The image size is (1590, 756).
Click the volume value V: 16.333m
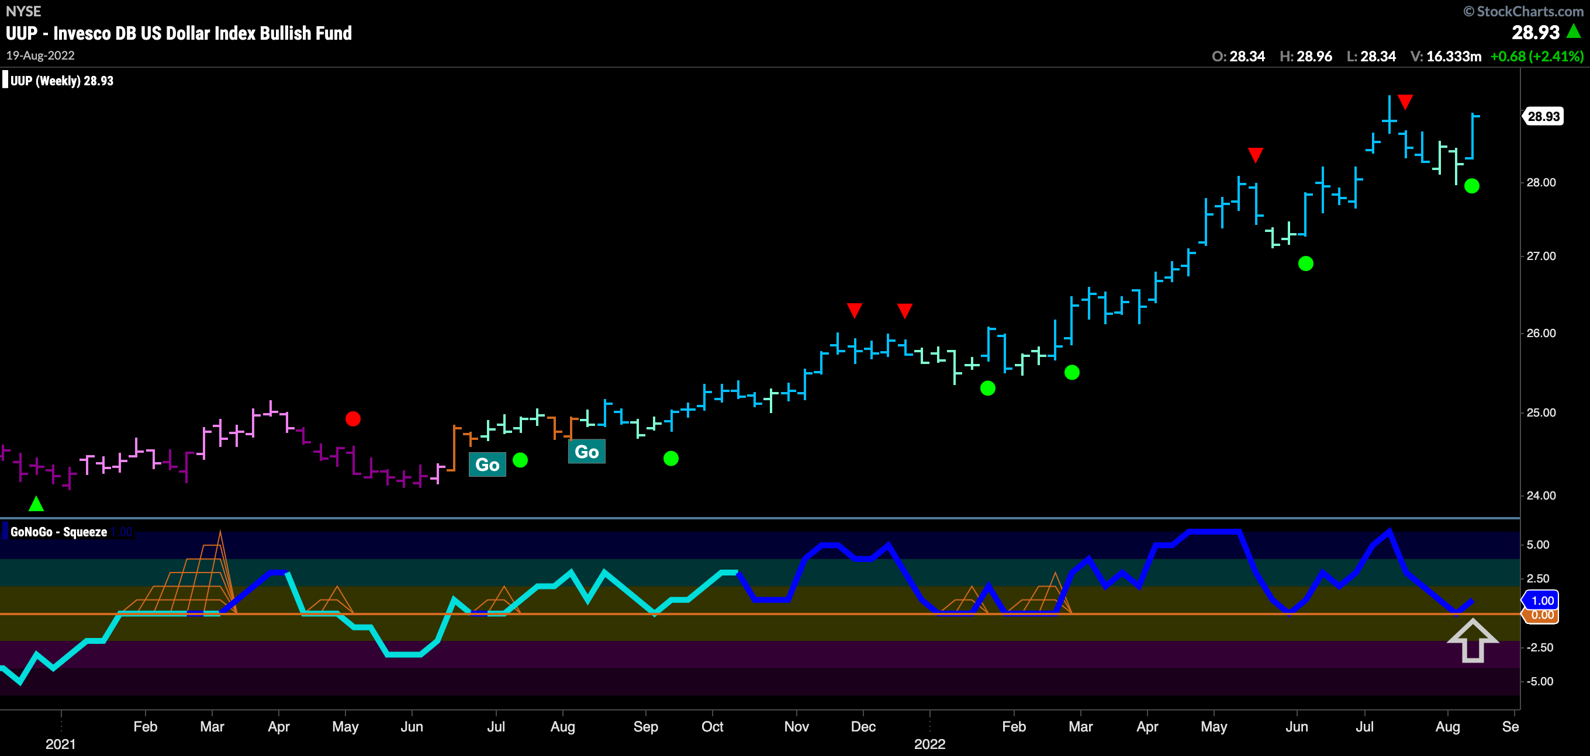click(x=1446, y=56)
